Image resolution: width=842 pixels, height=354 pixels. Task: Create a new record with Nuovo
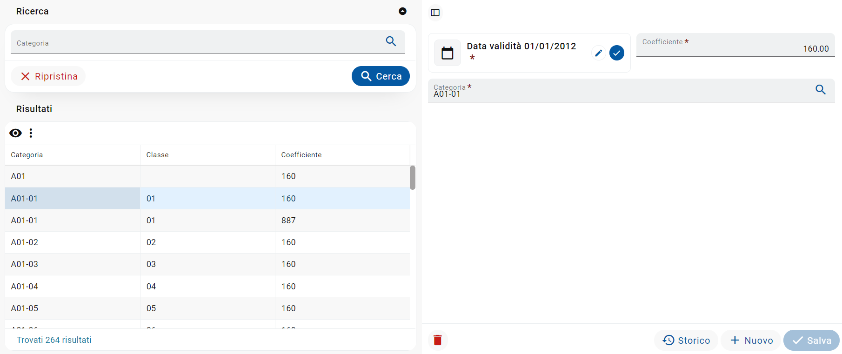(751, 341)
